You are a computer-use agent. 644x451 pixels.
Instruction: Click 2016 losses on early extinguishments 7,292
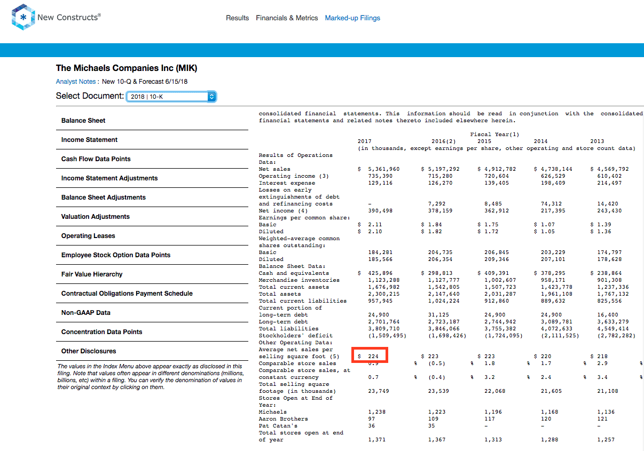[x=437, y=204]
